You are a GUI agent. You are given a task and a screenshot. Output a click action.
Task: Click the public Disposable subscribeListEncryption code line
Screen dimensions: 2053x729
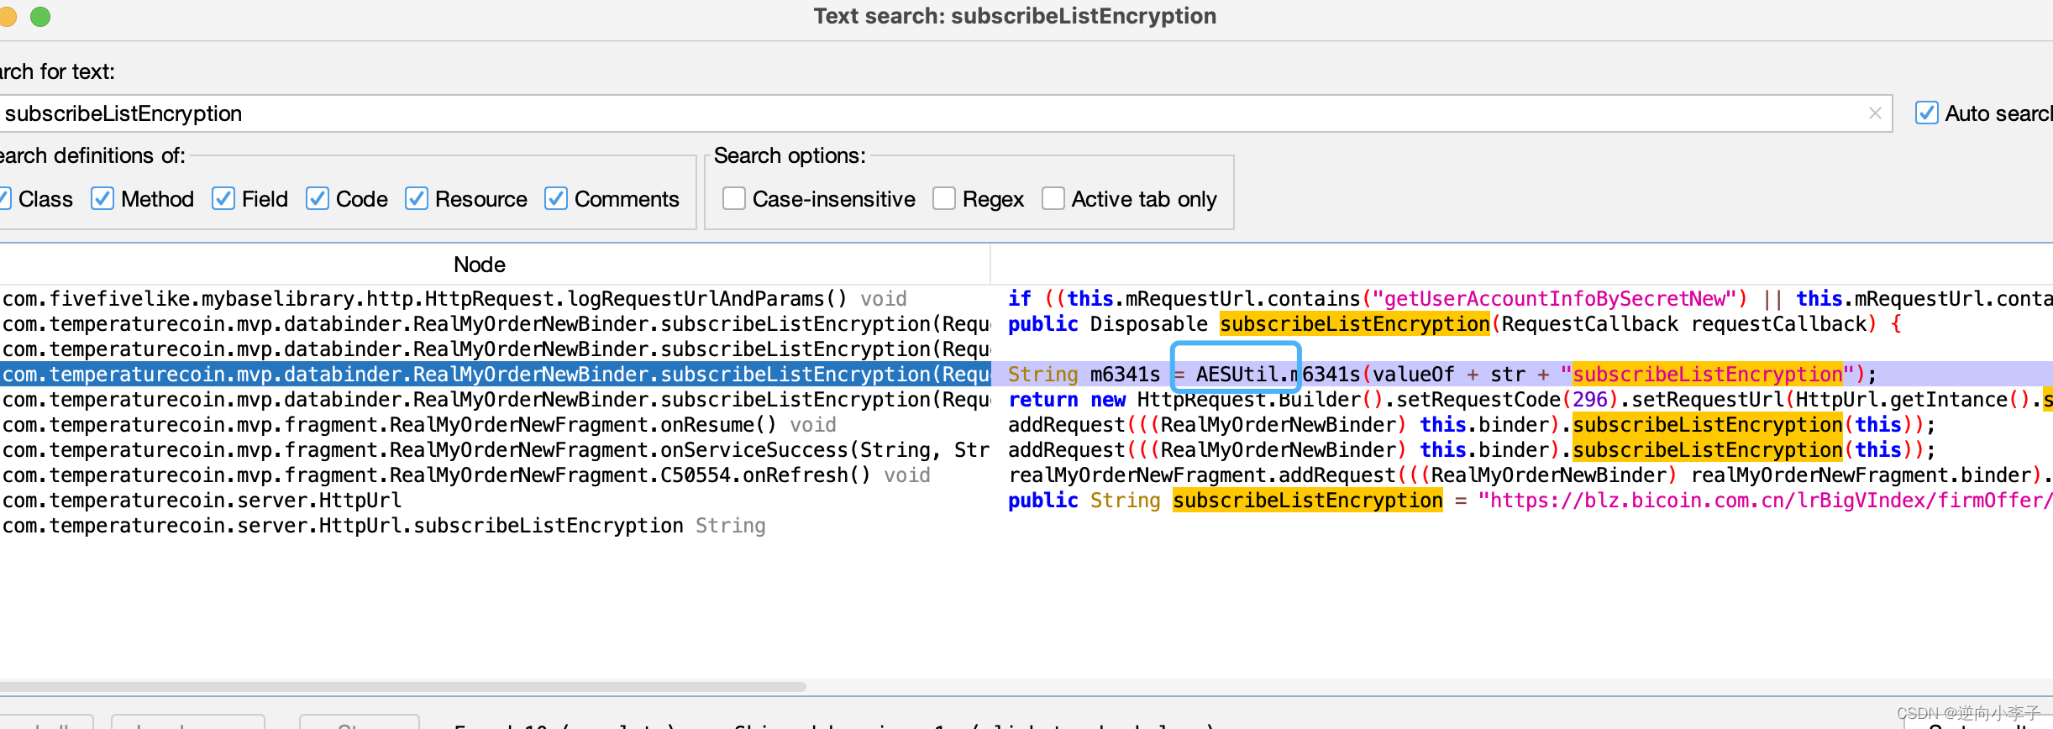coord(1454,324)
